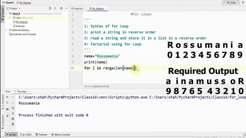Click the Event Log icon in bottom right

pyautogui.click(x=244, y=135)
